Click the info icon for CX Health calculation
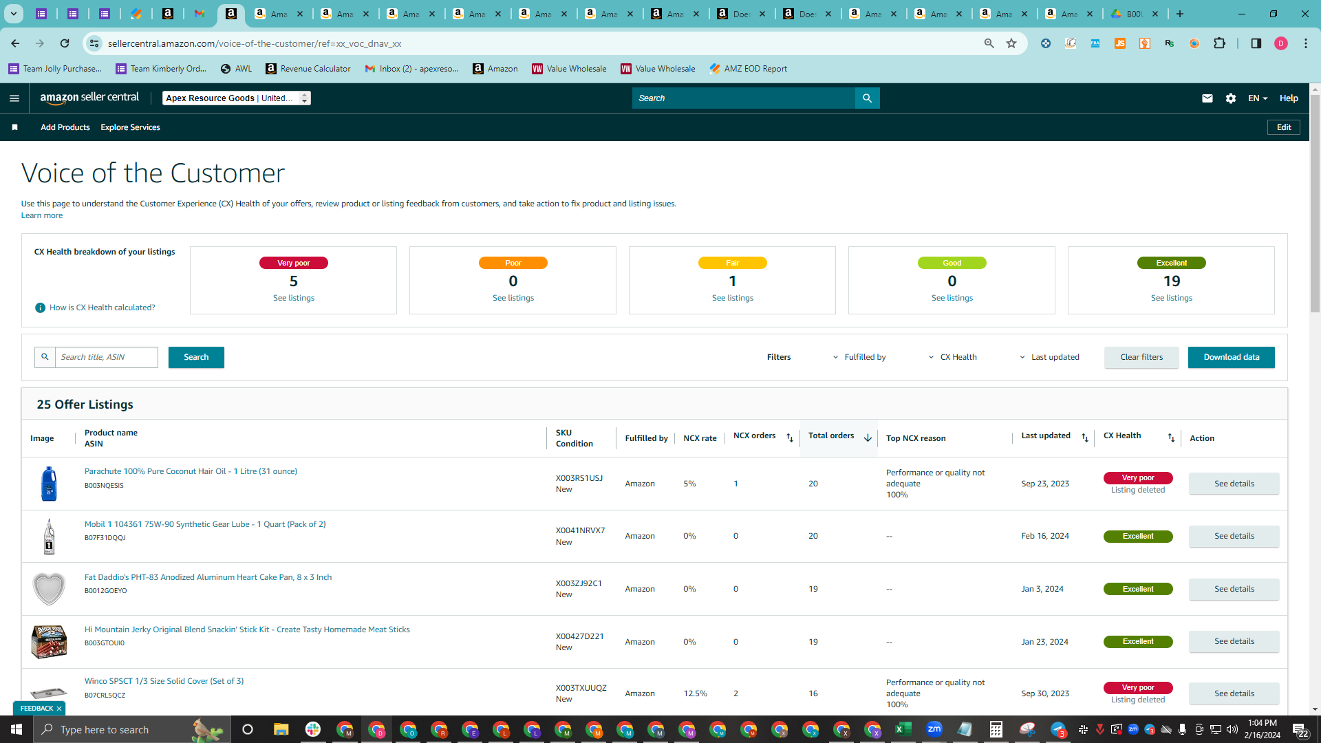The image size is (1321, 743). (x=40, y=308)
